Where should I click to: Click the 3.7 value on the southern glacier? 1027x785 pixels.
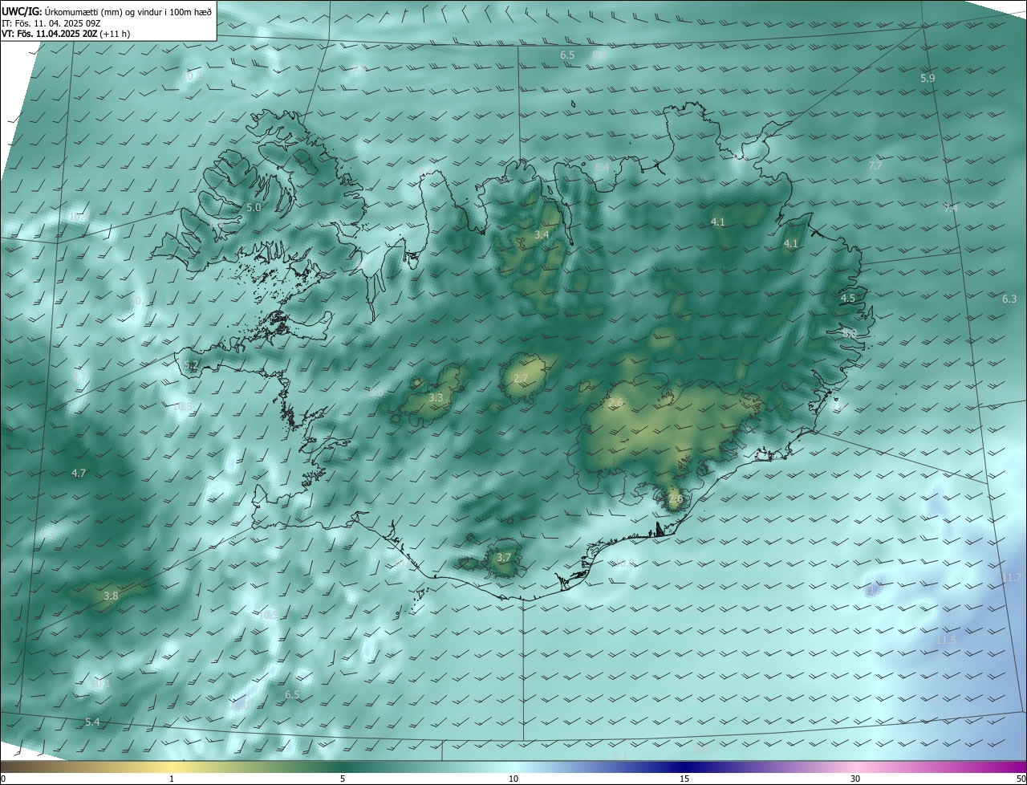(x=504, y=557)
